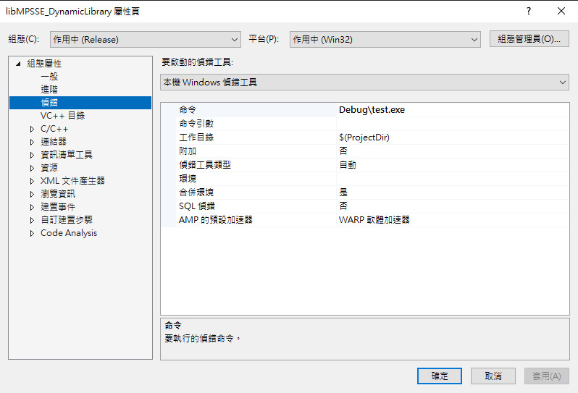Select the 工作目錄 property row
This screenshot has height=393, width=578.
pyautogui.click(x=364, y=138)
